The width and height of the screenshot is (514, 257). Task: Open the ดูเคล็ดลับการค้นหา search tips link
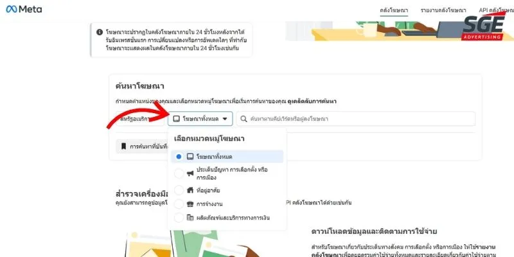point(312,102)
